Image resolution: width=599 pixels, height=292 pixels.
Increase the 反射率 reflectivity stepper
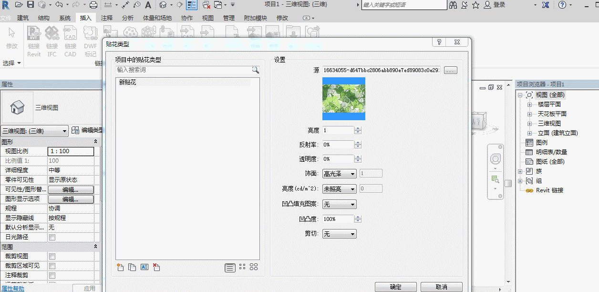point(358,142)
